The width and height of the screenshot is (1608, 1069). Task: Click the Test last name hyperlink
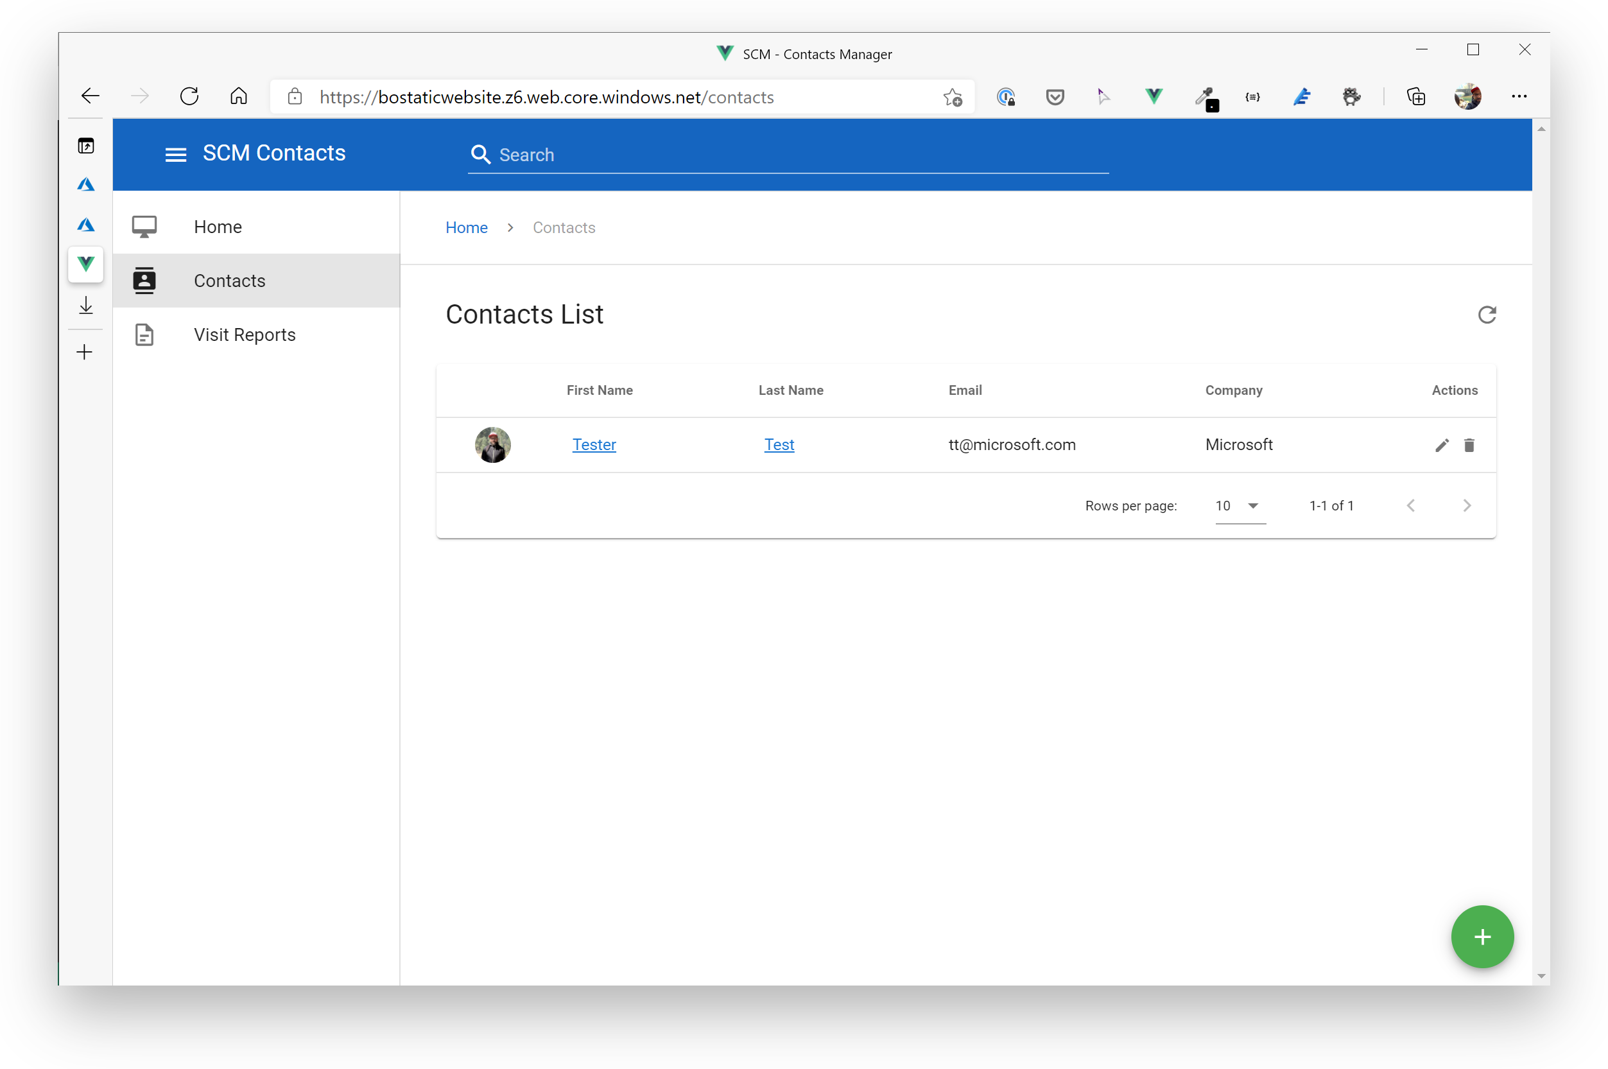pyautogui.click(x=778, y=444)
